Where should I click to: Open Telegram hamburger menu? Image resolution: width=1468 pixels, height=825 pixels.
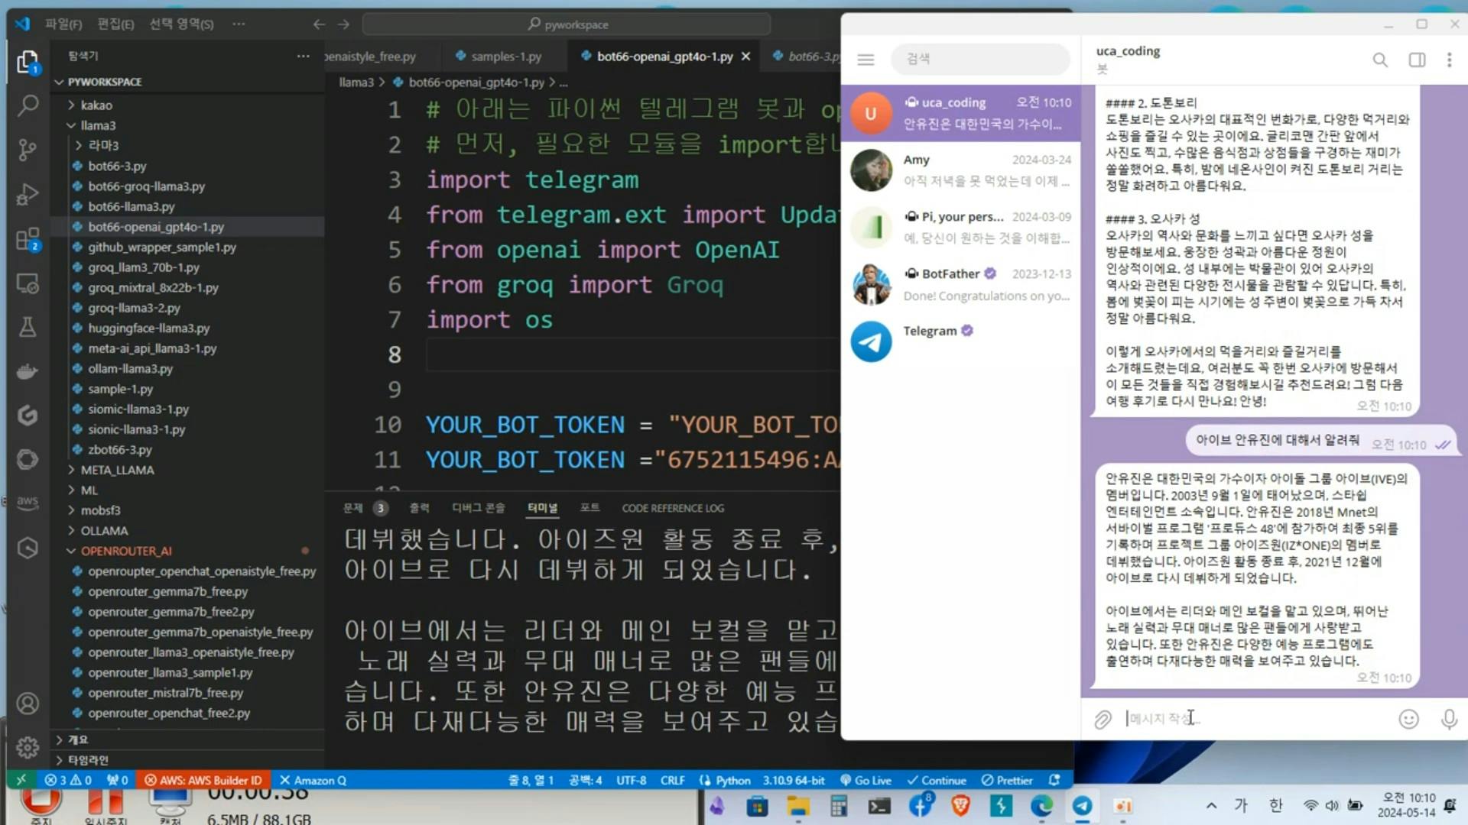click(x=866, y=59)
